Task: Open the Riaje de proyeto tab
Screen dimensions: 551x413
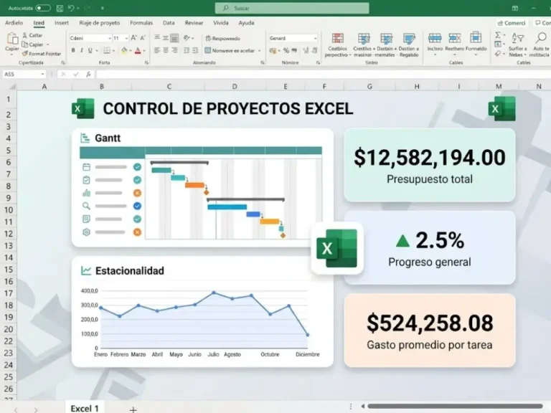Action: (100, 23)
